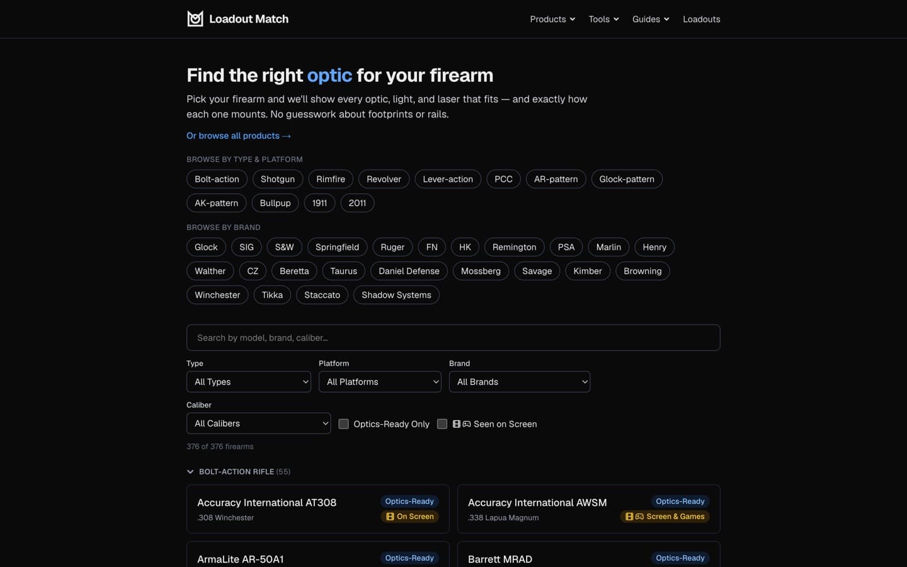Click the gamepad icon beside Seen on Screen

[x=467, y=424]
